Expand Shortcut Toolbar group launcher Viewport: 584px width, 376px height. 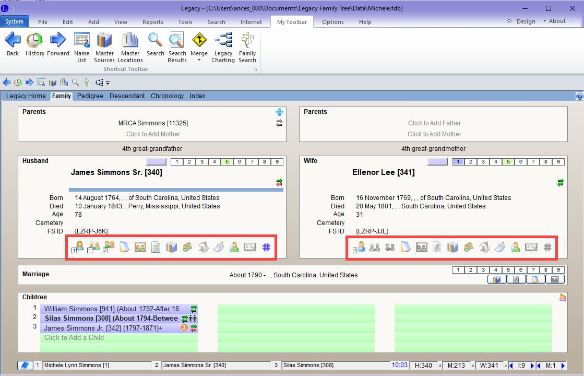pyautogui.click(x=256, y=69)
